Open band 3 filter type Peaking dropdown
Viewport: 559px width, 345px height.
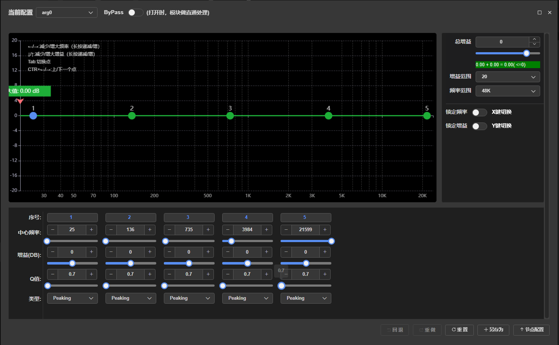pos(189,298)
